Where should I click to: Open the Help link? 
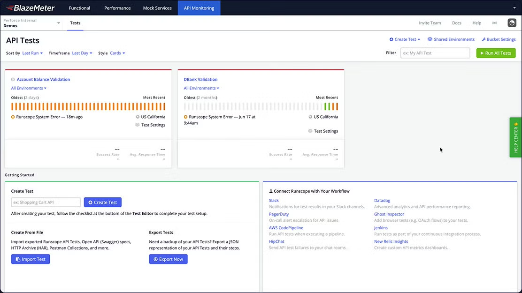[477, 23]
